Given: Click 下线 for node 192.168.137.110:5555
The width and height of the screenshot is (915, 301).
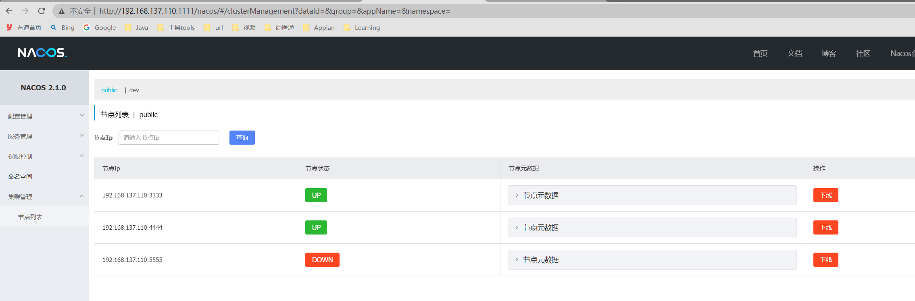Looking at the screenshot, I should [825, 259].
